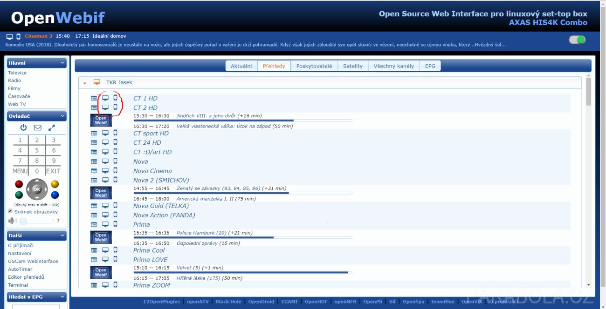Image resolution: width=606 pixels, height=309 pixels.
Task: Toggle the Snímek obrazovky checkbox
Action: pyautogui.click(x=10, y=211)
